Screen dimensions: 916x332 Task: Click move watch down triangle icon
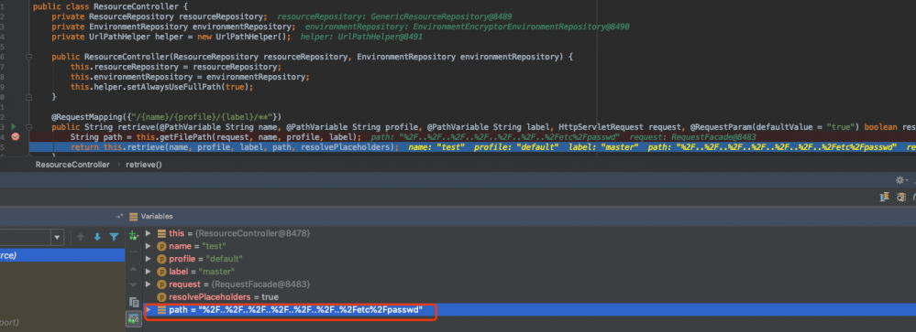133,284
